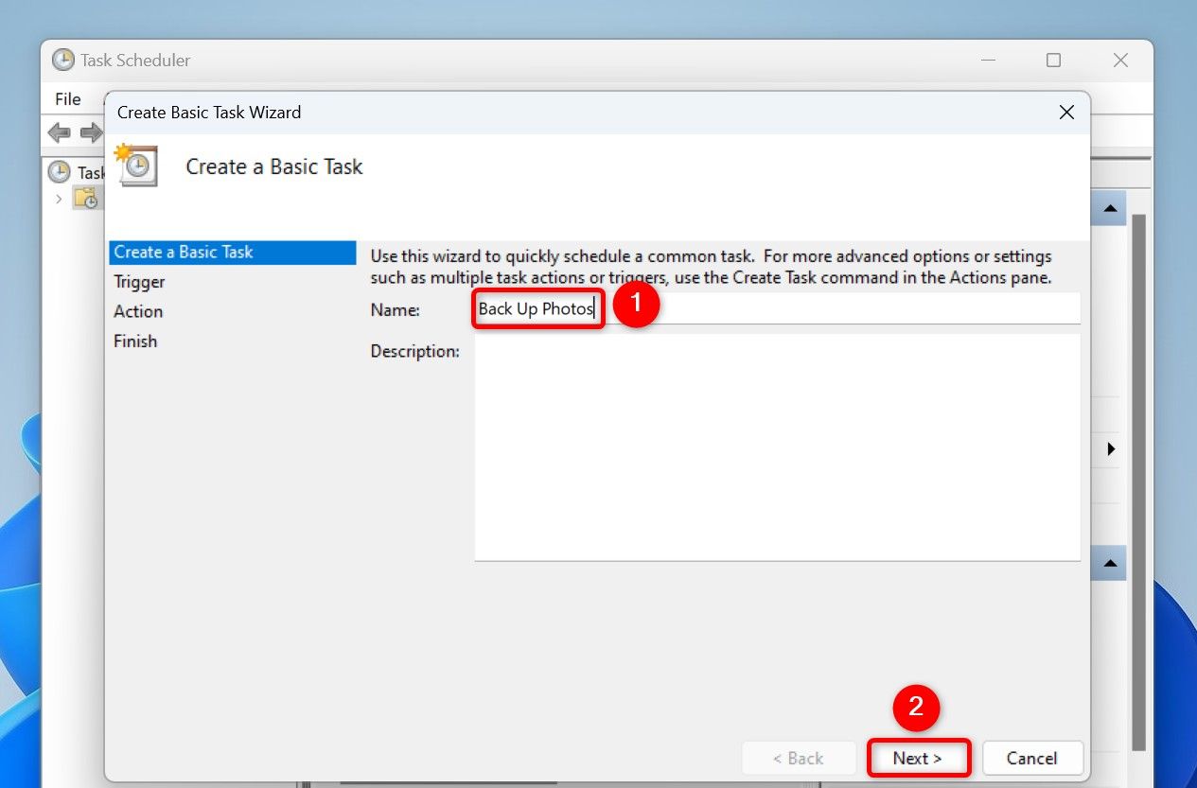
Task: Collapse the lower Actions pane section arrow
Action: 1110,563
